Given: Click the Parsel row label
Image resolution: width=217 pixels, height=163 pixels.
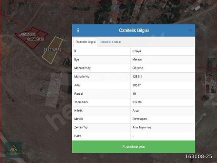Looking at the screenshot, I should (x=78, y=94).
